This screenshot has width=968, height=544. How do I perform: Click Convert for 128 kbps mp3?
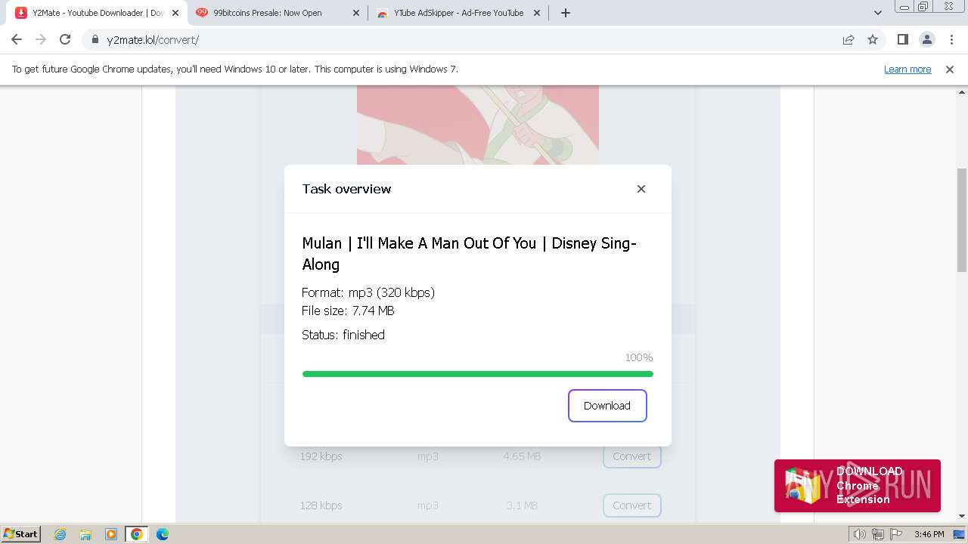pyautogui.click(x=631, y=505)
